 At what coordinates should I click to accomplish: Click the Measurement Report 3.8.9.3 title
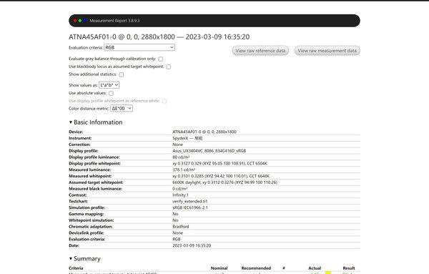coord(114,21)
